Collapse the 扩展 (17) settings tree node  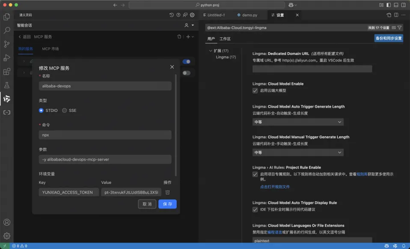point(211,51)
